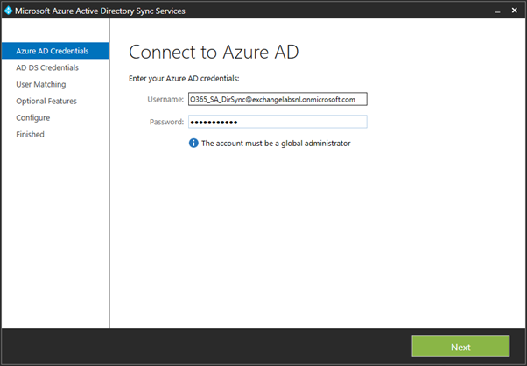Select the Configure step in sidebar
The image size is (527, 366).
click(33, 117)
